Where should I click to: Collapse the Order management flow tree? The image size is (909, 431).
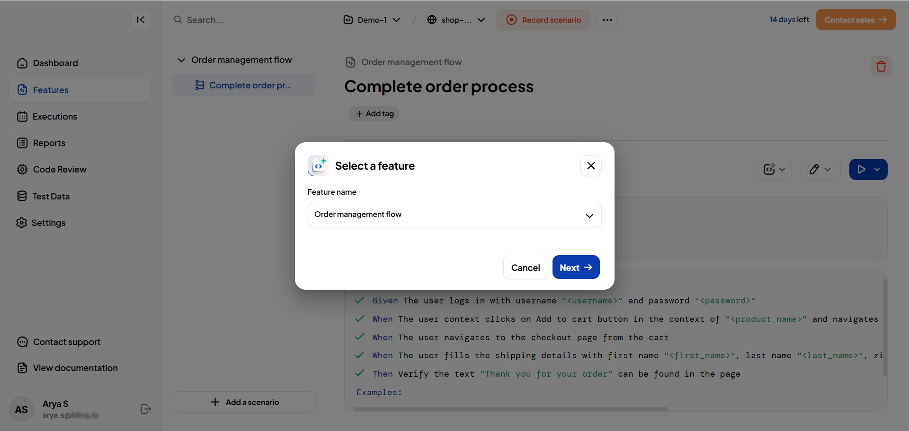pyautogui.click(x=181, y=60)
